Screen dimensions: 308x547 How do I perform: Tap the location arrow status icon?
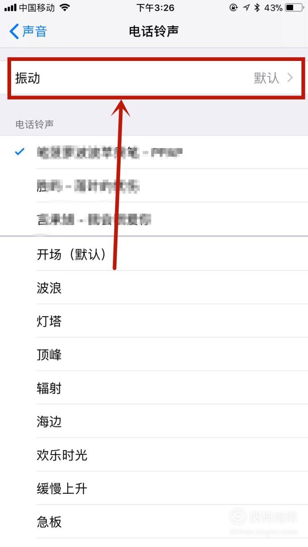click(246, 8)
